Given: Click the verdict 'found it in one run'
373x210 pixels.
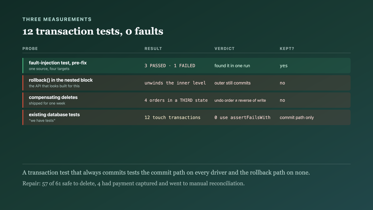Looking at the screenshot, I should 232,66.
